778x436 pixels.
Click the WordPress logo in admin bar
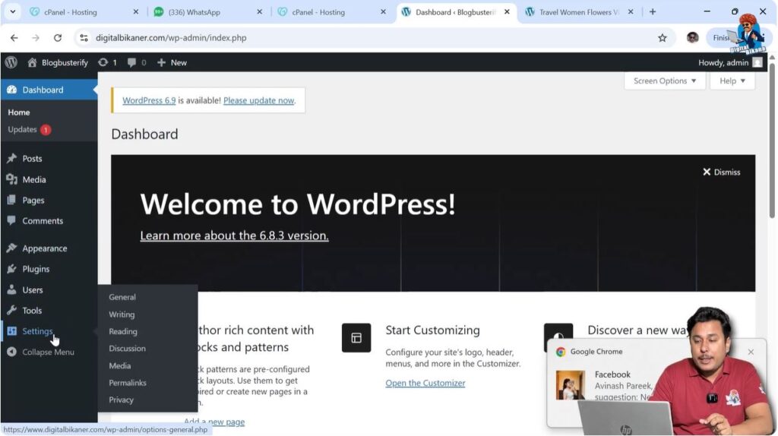pyautogui.click(x=11, y=62)
